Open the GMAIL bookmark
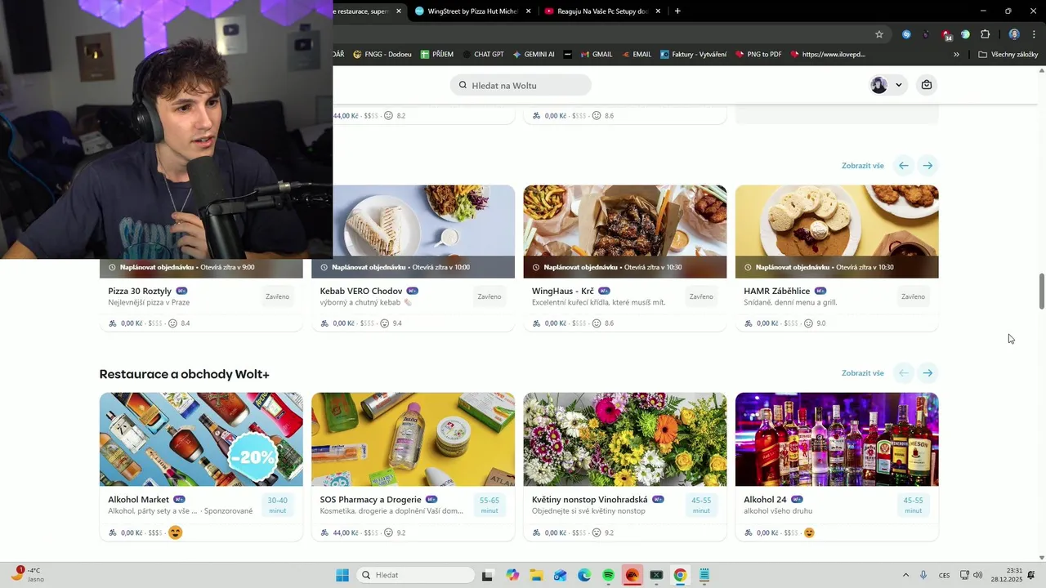This screenshot has width=1046, height=588. [597, 55]
